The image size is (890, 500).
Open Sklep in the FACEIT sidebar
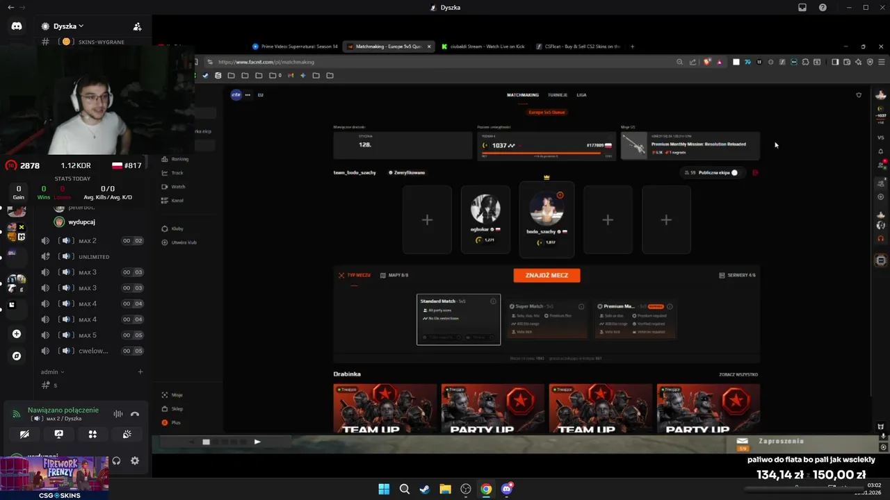tap(172, 409)
